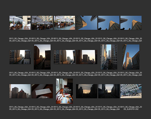
Task: Click filename label under the sunset horizon photo
Action: click(87, 108)
